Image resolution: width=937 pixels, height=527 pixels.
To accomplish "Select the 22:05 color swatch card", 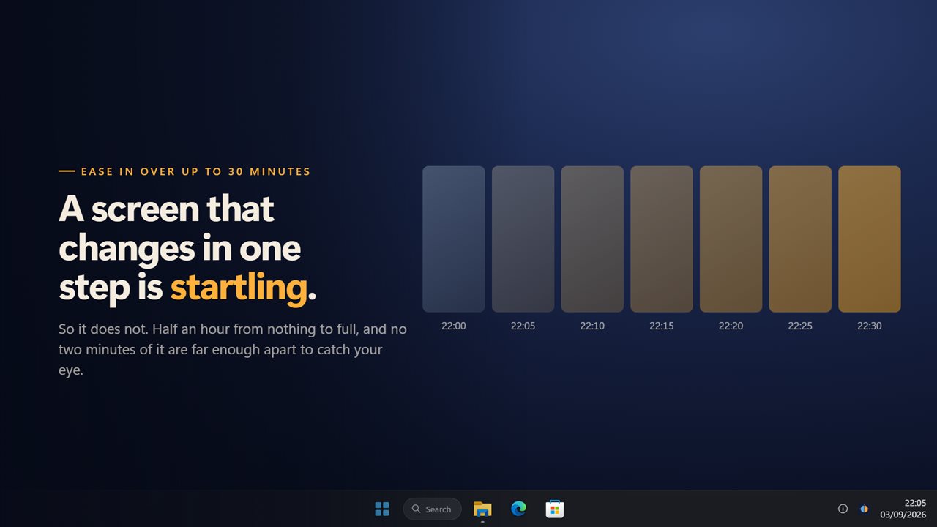I will click(523, 239).
